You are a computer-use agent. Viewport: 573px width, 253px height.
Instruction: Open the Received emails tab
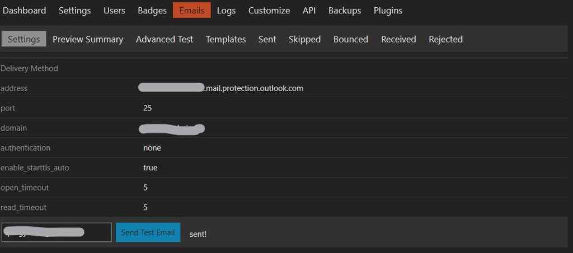[x=398, y=39]
